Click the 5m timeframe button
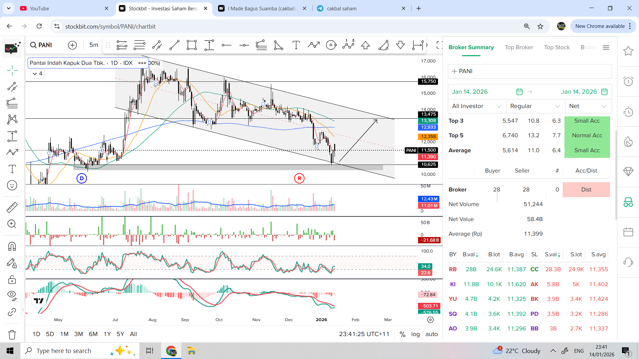Image resolution: width=639 pixels, height=359 pixels. [94, 45]
